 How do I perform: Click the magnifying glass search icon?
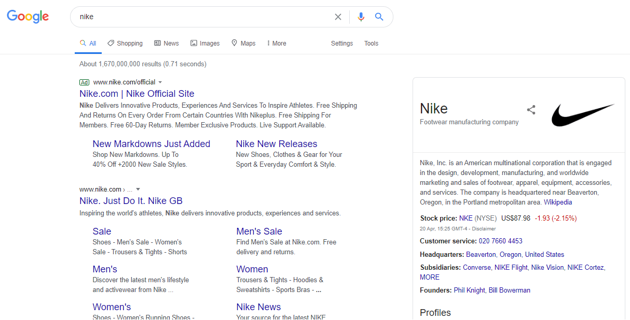pyautogui.click(x=379, y=17)
